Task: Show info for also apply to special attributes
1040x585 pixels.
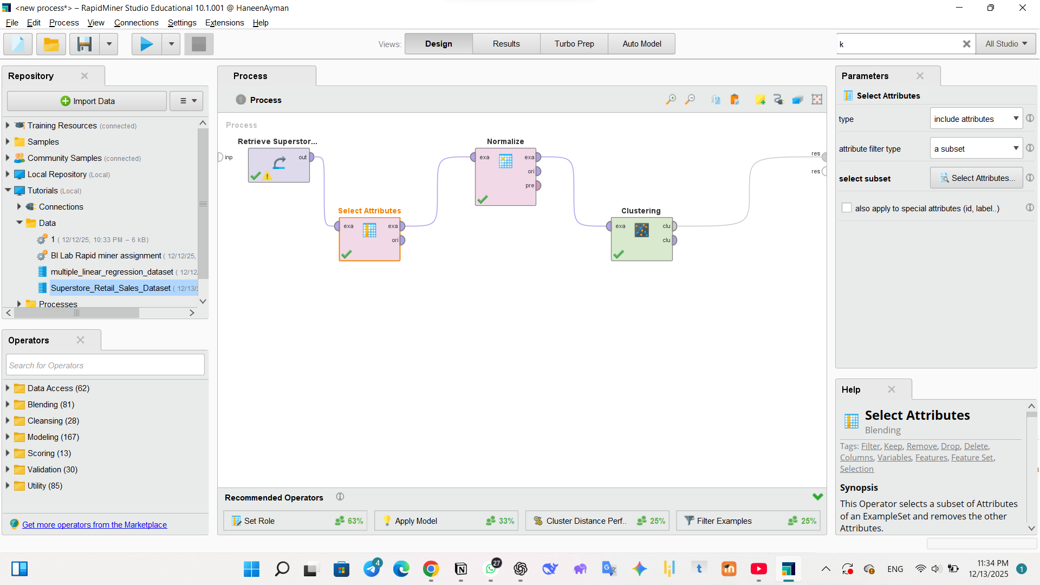Action: pos(1030,207)
